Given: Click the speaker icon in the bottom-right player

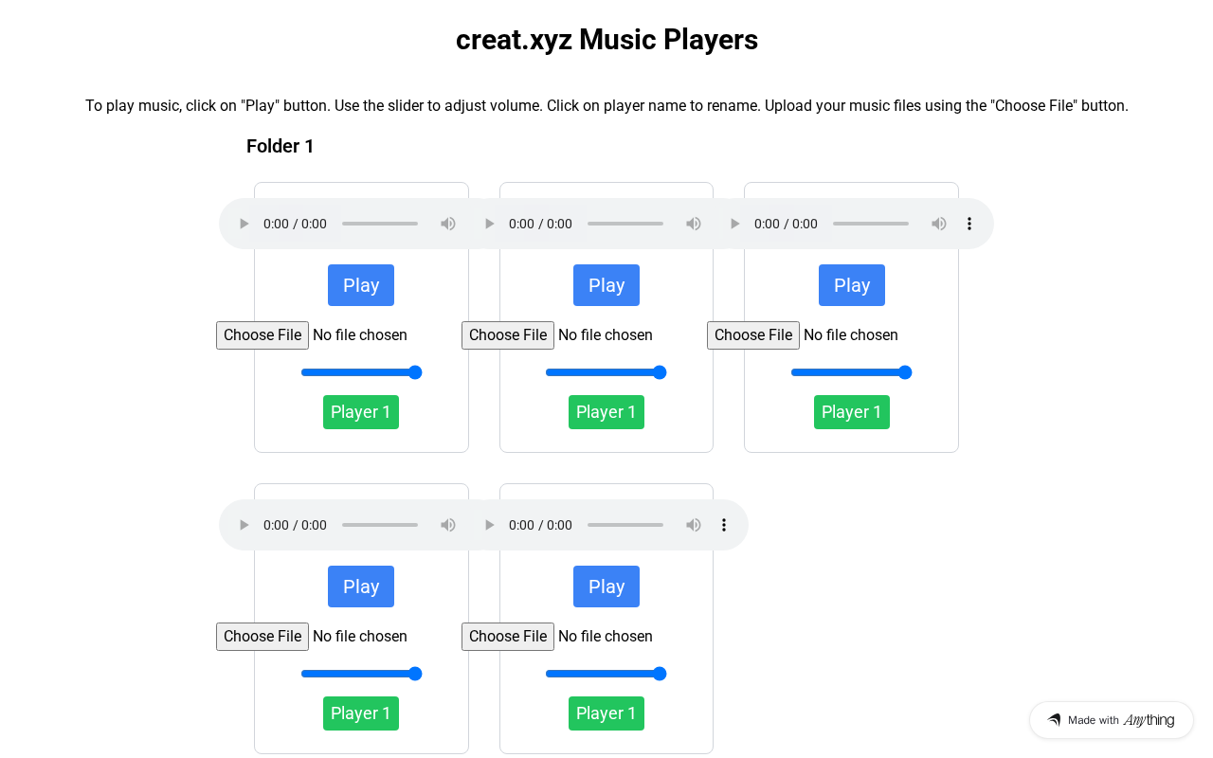Looking at the screenshot, I should pyautogui.click(x=694, y=525).
